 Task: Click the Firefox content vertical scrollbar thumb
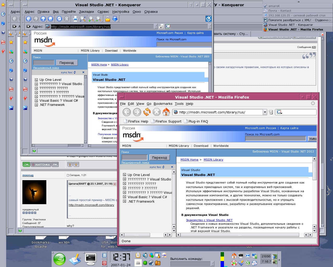pyautogui.click(x=314, y=171)
